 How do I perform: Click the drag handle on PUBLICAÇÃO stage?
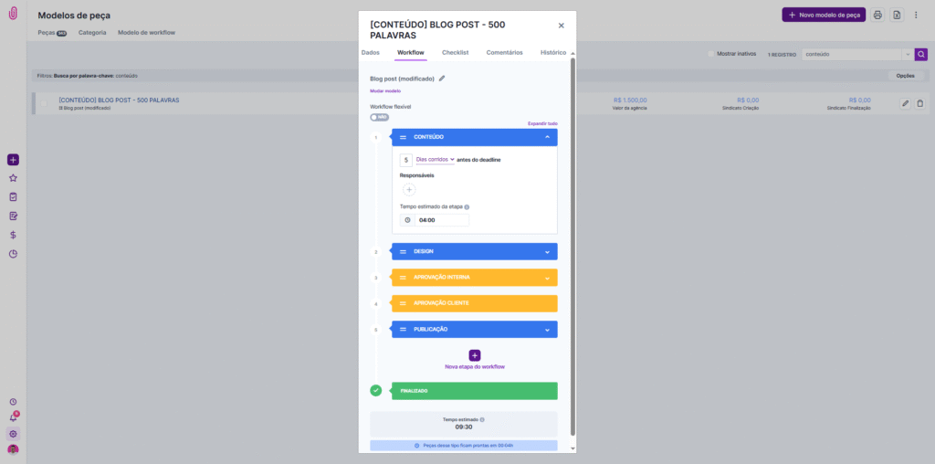coord(403,329)
